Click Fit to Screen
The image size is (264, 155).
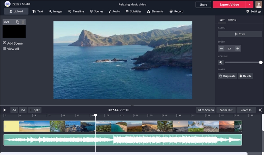[x=206, y=110]
